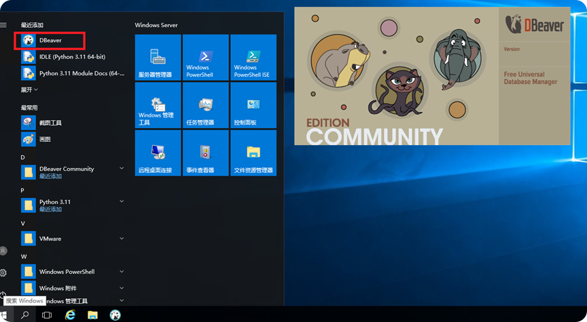This screenshot has width=587, height=322.
Task: Click the DBeaver icon on the taskbar
Action: point(115,315)
